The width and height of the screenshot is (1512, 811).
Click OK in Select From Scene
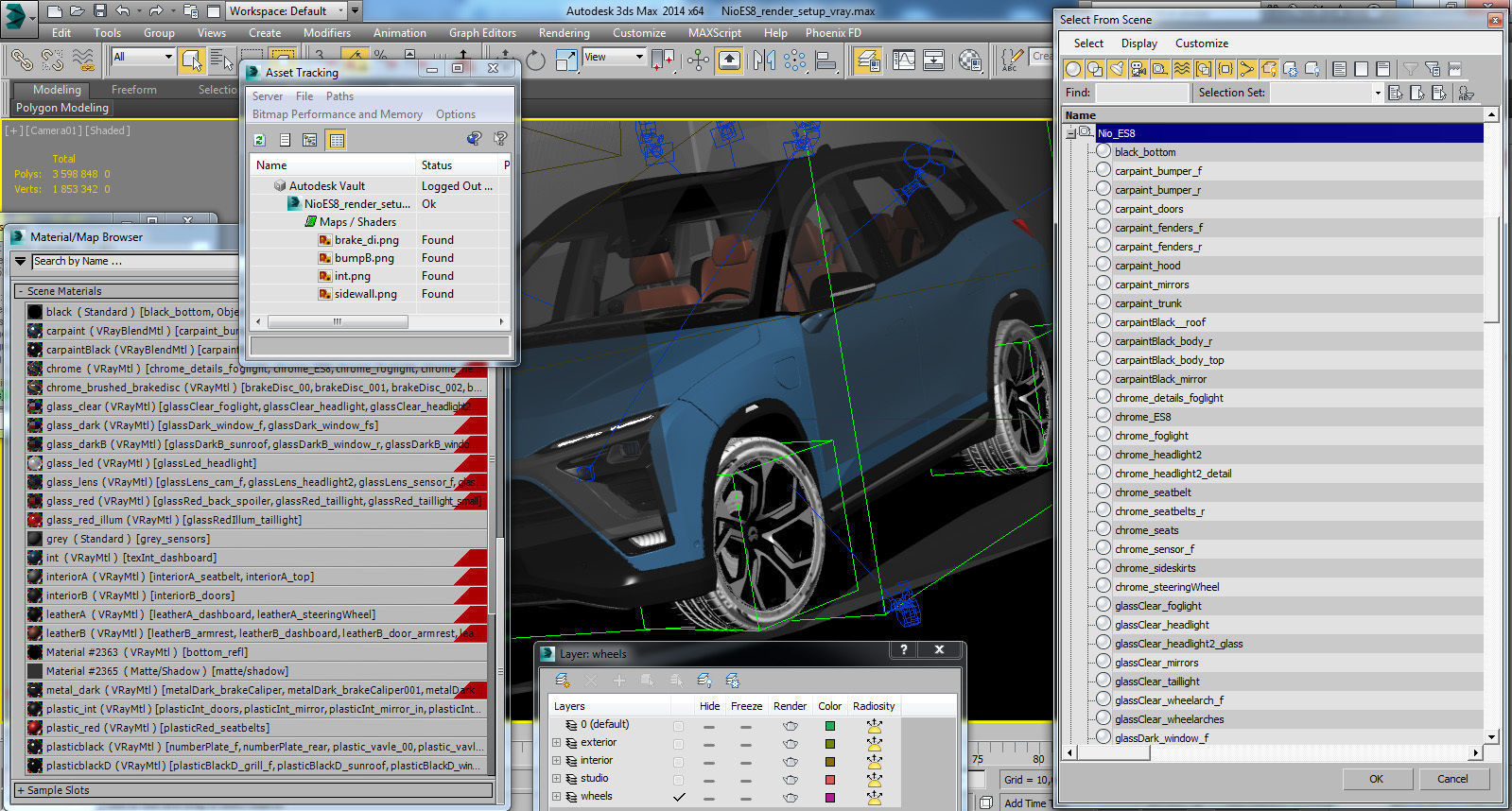click(x=1376, y=779)
